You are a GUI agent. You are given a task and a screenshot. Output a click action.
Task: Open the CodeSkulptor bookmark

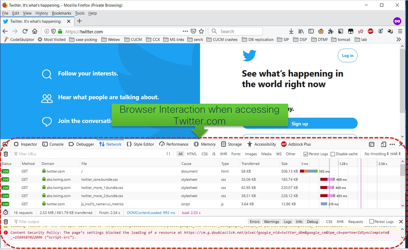pos(19,39)
